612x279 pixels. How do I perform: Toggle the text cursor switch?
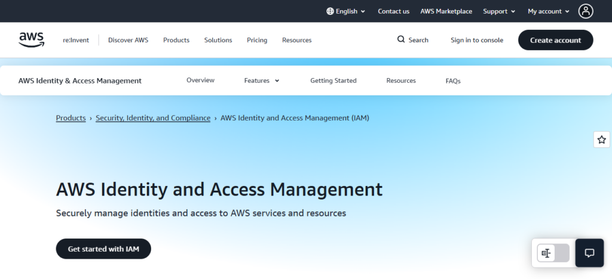[553, 253]
